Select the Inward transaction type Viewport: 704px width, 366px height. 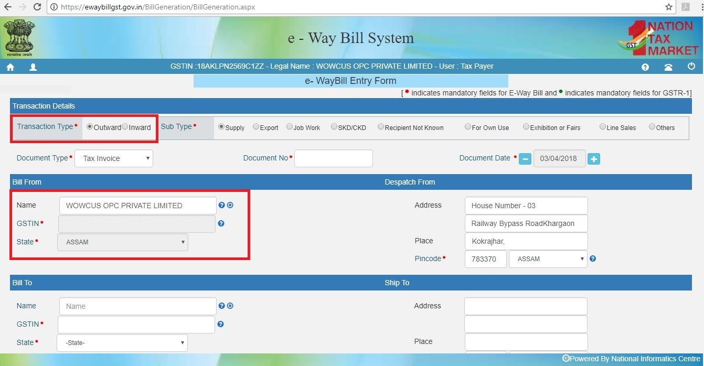[124, 126]
